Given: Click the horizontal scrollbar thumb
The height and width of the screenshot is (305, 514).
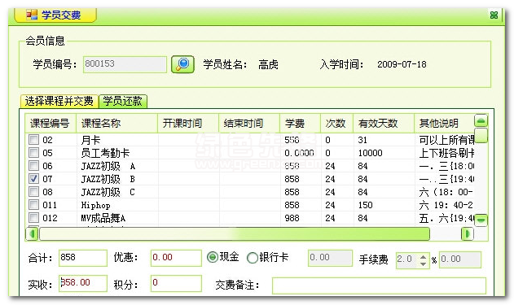Looking at the screenshot, I should pos(235,233).
